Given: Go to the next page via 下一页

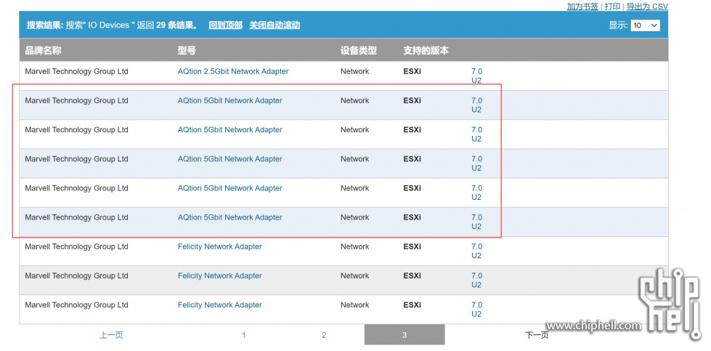Looking at the screenshot, I should [537, 335].
